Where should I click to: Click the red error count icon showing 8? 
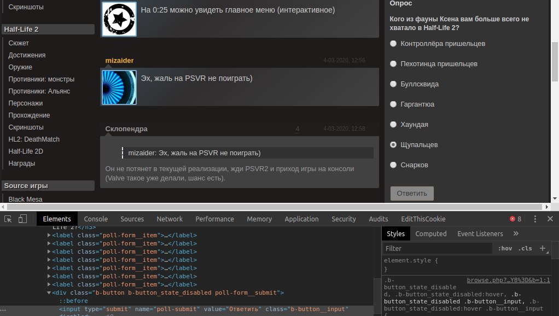[513, 219]
